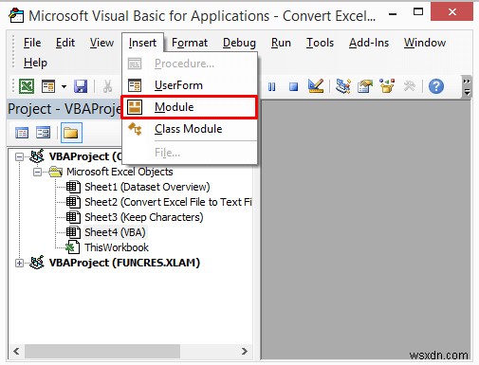Toggle Design Mode icon

(x=316, y=86)
